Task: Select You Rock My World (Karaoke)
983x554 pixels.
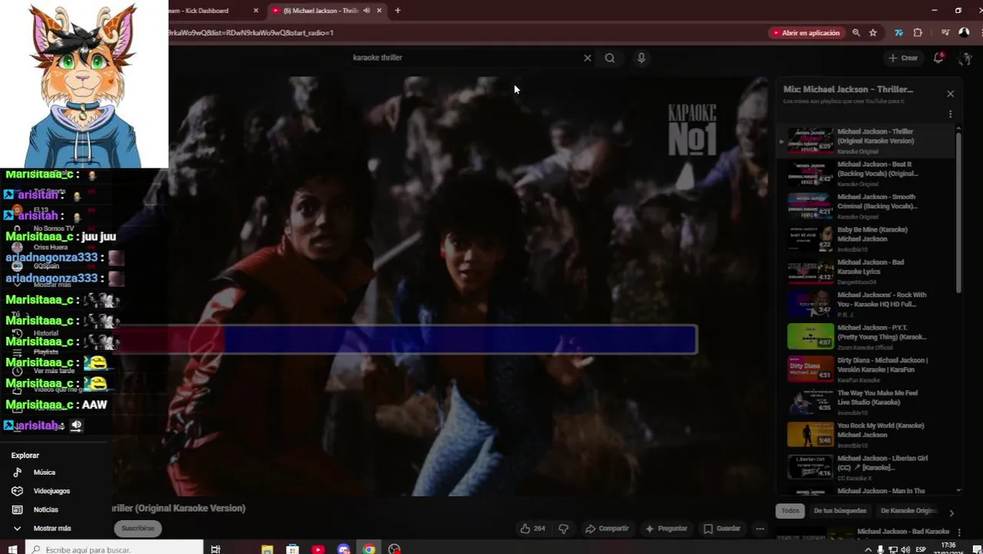Action: tap(865, 436)
